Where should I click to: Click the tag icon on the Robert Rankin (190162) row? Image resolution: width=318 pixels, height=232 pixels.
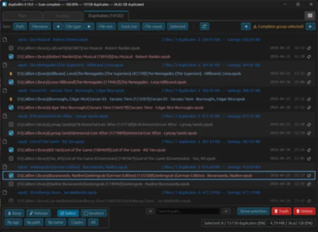click(x=309, y=57)
